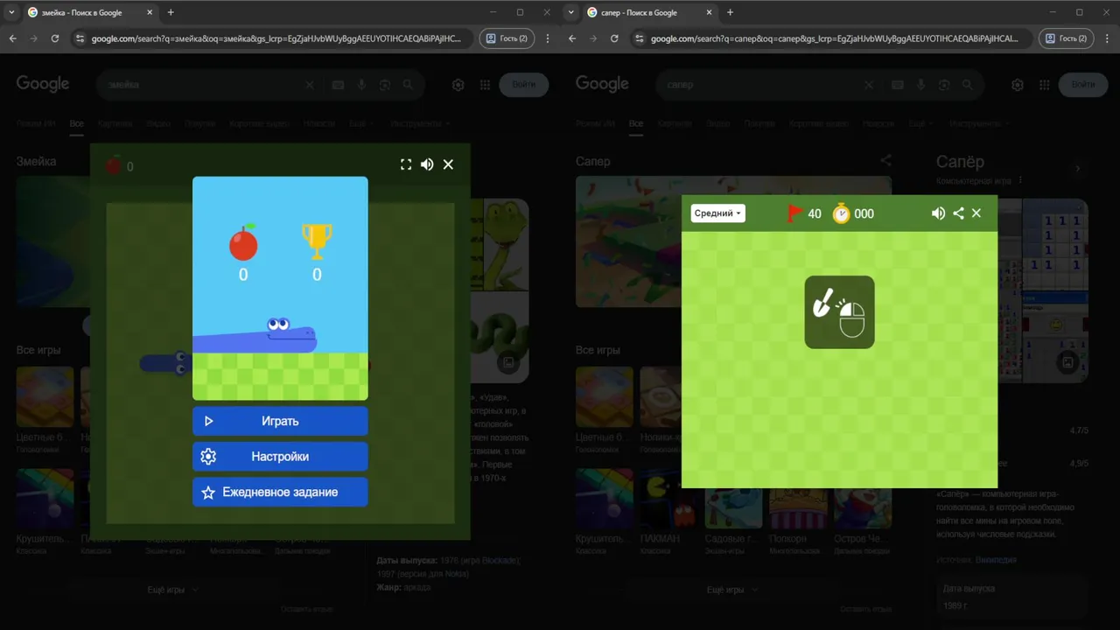Select the сапер - Поиск в Google tab
The image size is (1120, 630).
(x=648, y=12)
